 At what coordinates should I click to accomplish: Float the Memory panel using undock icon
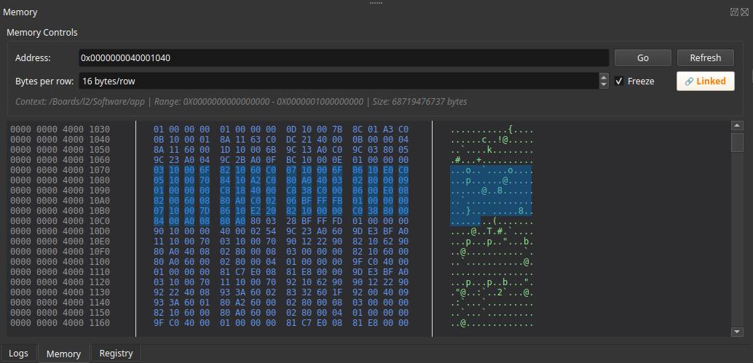734,12
